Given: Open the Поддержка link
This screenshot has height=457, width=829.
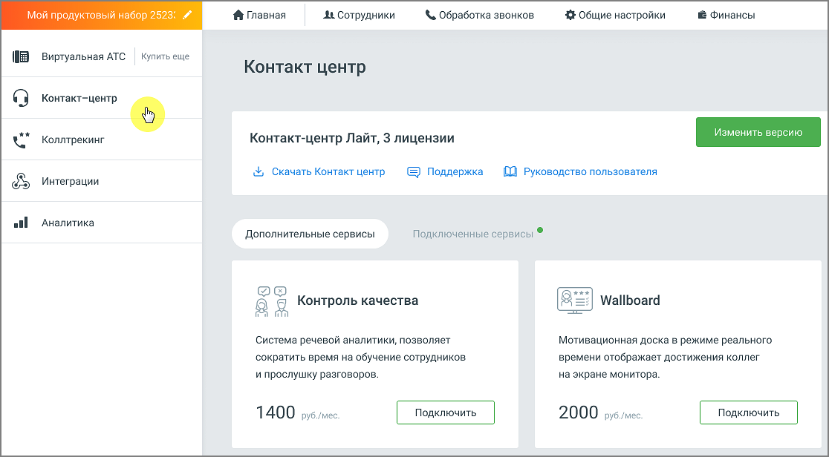Looking at the screenshot, I should (x=455, y=171).
